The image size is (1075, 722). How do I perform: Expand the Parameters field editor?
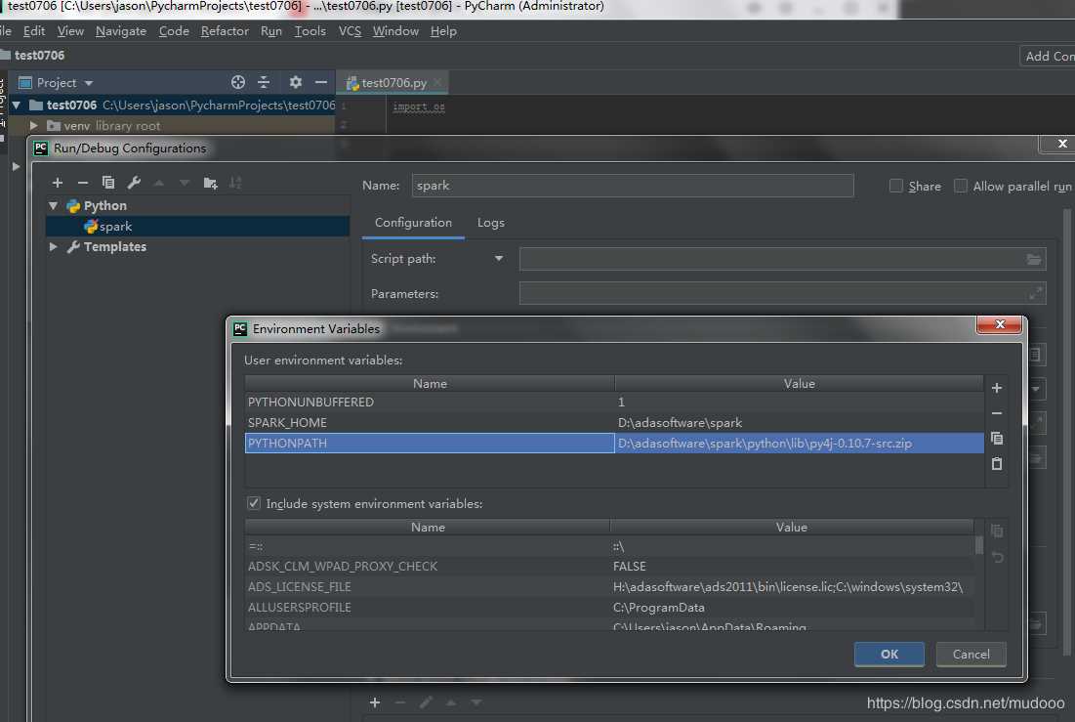pyautogui.click(x=1035, y=294)
